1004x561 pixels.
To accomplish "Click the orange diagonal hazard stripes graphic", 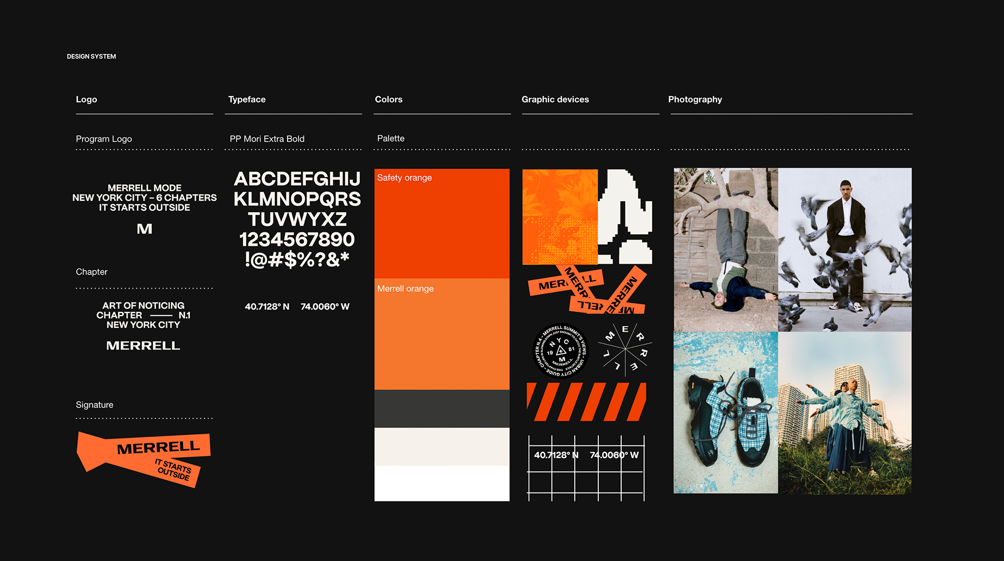I will (x=586, y=402).
